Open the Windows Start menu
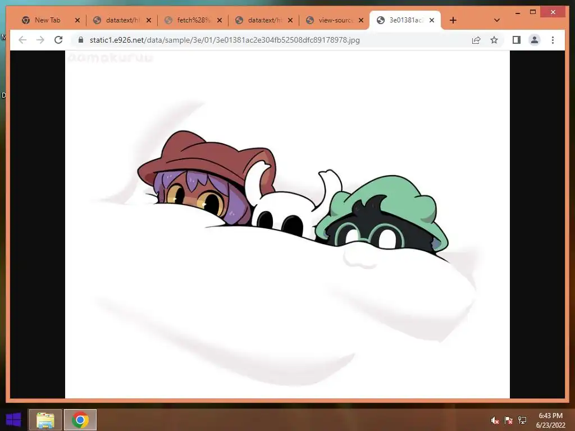The width and height of the screenshot is (575, 431). coord(13,420)
